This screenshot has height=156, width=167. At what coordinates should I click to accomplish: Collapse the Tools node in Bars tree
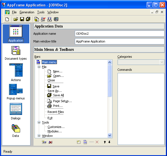[x=39, y=122]
